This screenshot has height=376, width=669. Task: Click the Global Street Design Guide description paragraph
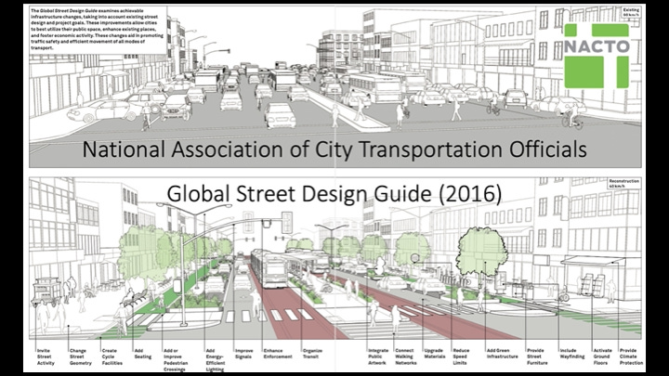pos(98,29)
